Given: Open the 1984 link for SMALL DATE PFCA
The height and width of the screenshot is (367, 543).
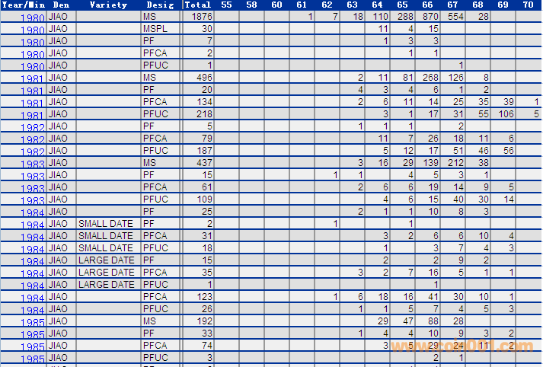Looking at the screenshot, I should click(31, 238).
